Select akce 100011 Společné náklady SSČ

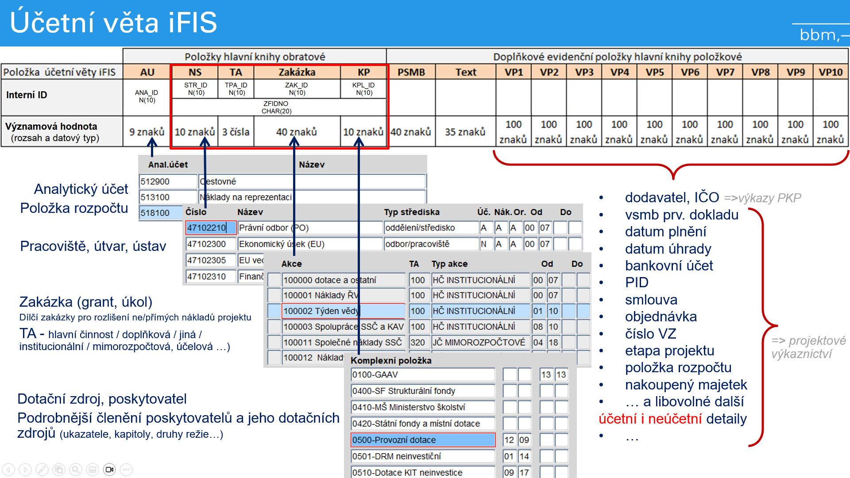pos(344,342)
